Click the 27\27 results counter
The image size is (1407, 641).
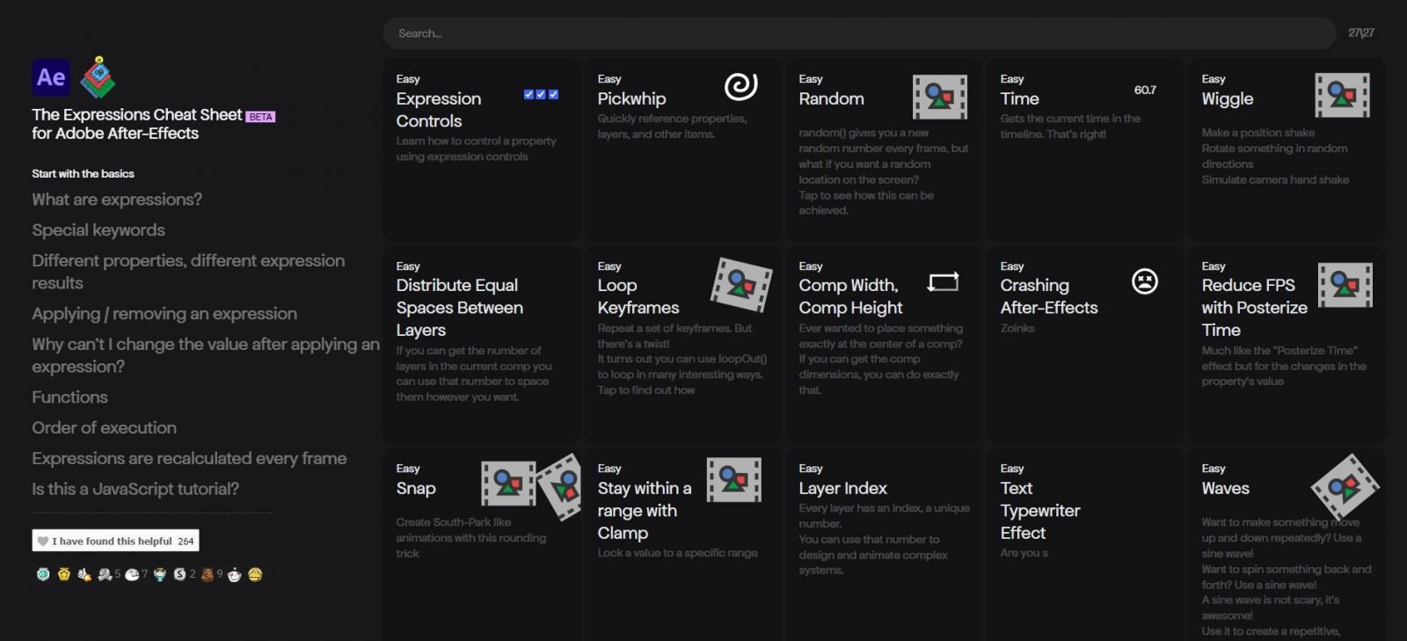[1361, 33]
